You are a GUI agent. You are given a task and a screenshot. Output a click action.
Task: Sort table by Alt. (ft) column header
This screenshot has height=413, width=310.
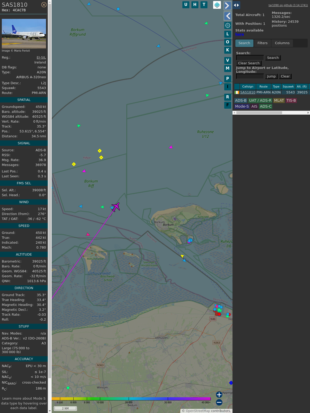302,87
